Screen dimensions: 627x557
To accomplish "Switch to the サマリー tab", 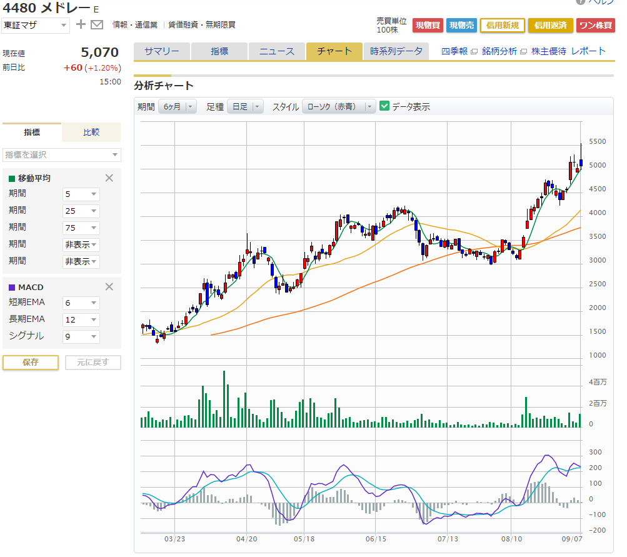I will (x=162, y=52).
